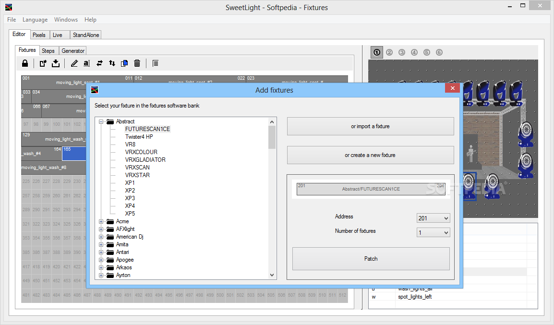Click the list view icon
Viewport: 554px width, 325px height.
pyautogui.click(x=155, y=63)
